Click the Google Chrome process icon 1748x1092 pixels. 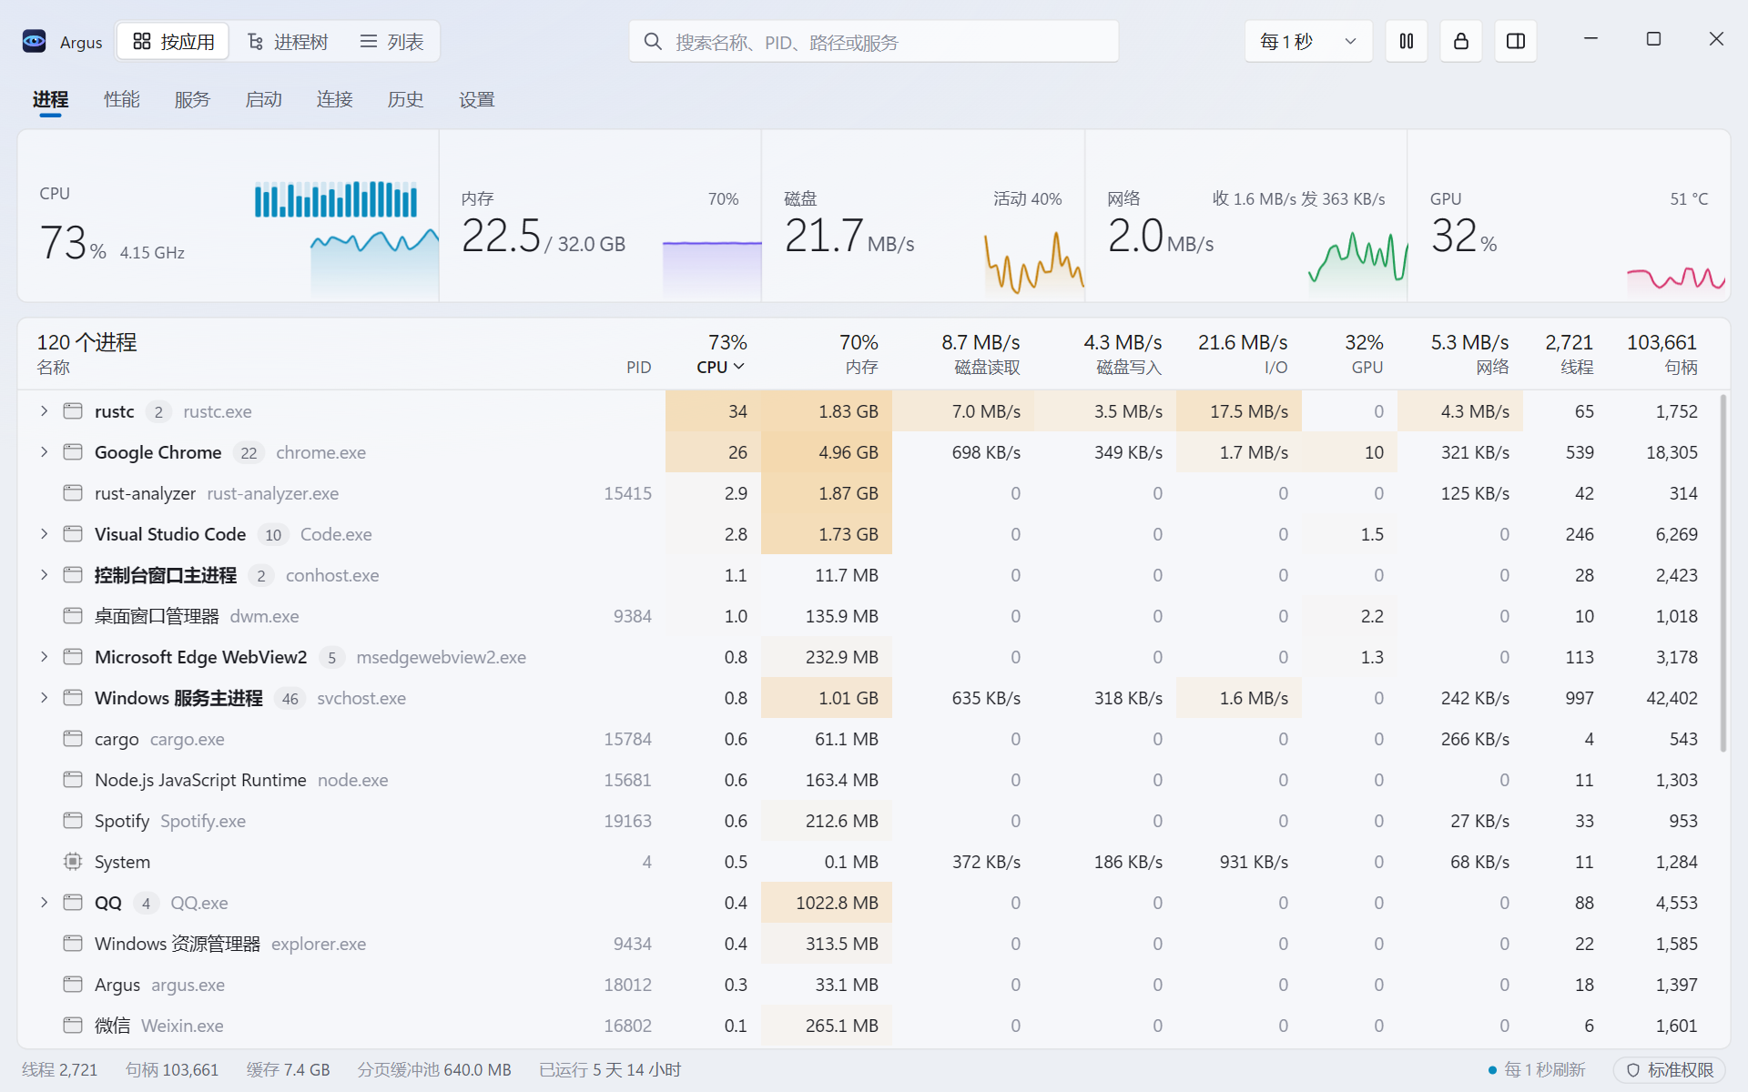click(x=73, y=452)
